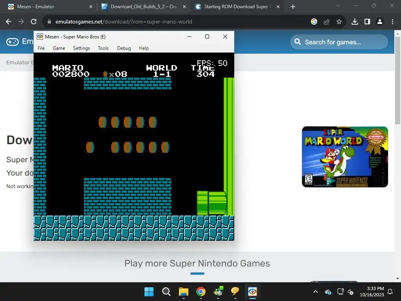Click the scrollbar down arrow
The height and width of the screenshot is (301, 401).
point(398,279)
